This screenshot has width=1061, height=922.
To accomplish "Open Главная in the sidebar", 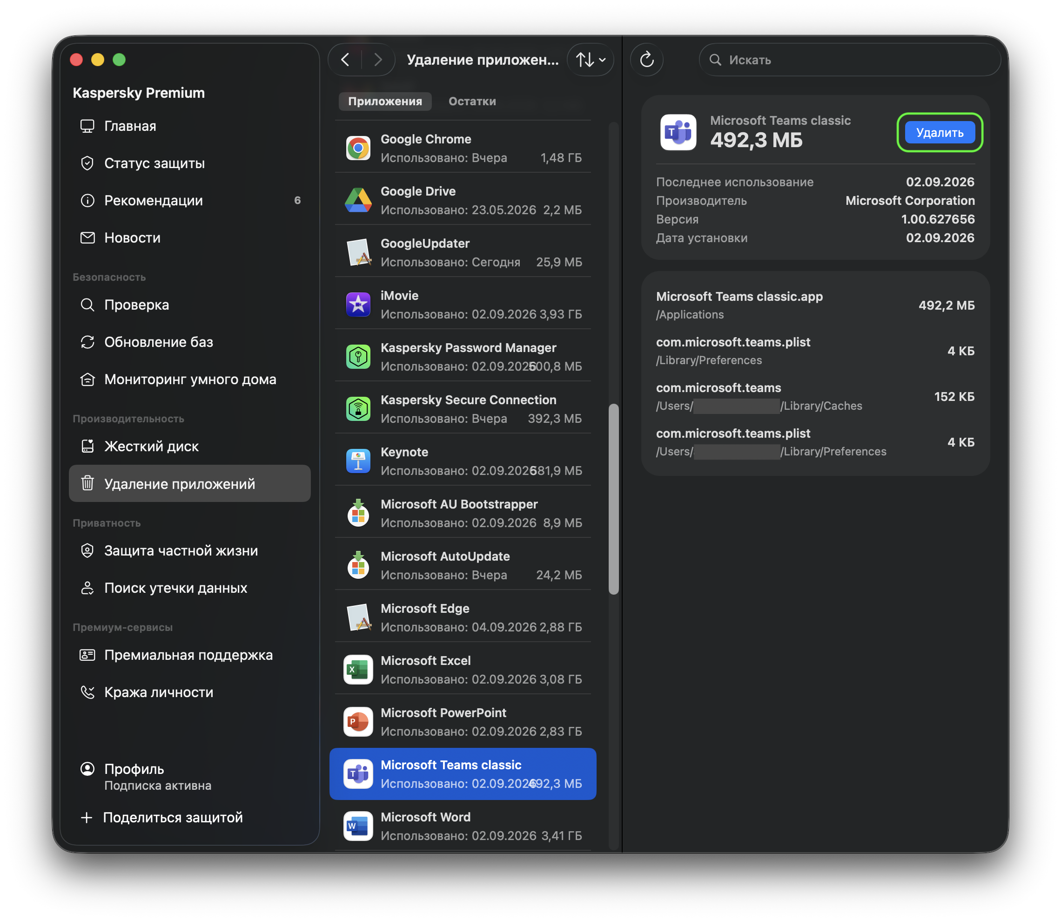I will 190,126.
